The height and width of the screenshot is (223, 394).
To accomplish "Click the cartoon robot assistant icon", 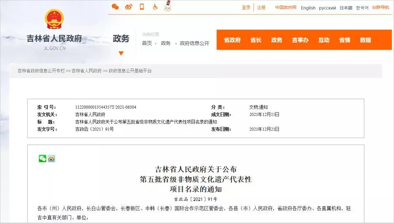I will click(167, 6).
